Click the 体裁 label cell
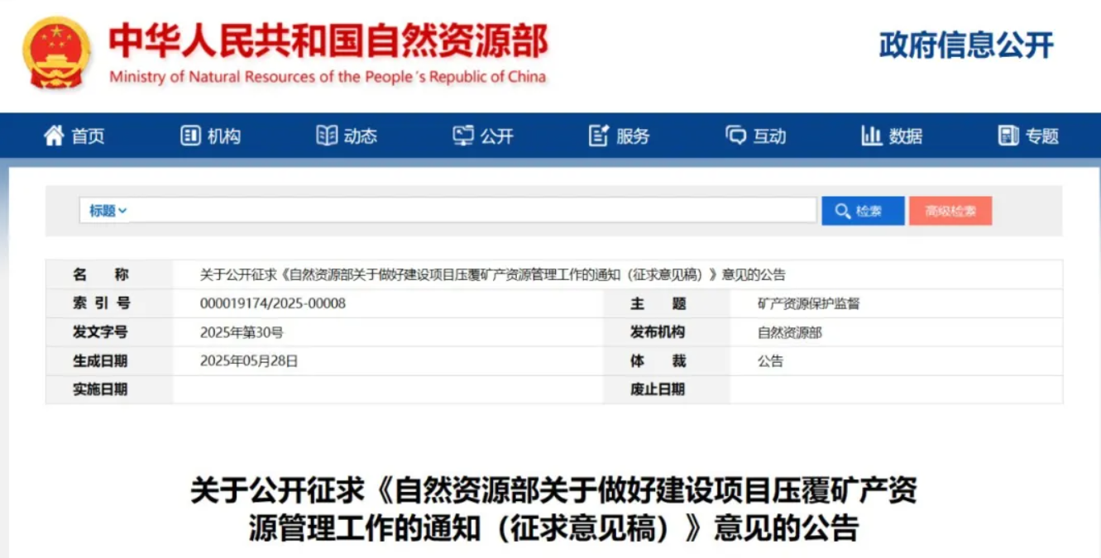Screen dimensions: 1101x558 (667, 360)
